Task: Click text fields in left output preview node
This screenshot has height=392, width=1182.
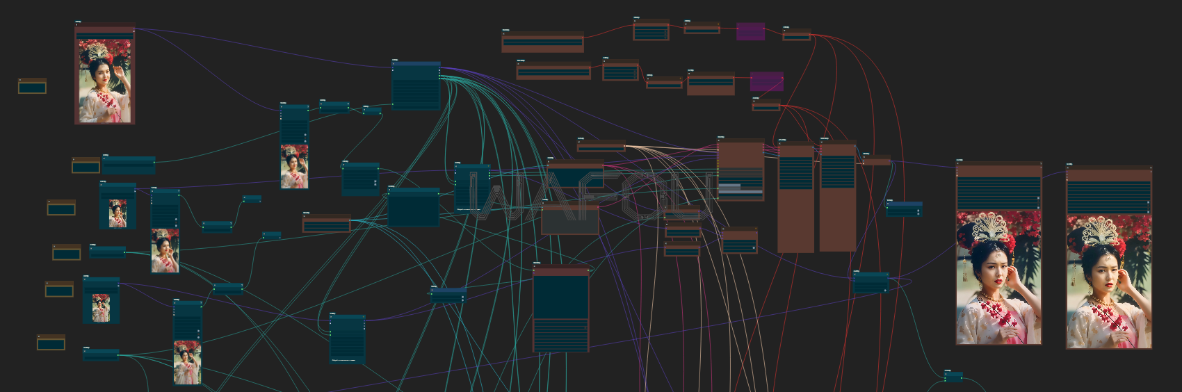Action: 998,193
